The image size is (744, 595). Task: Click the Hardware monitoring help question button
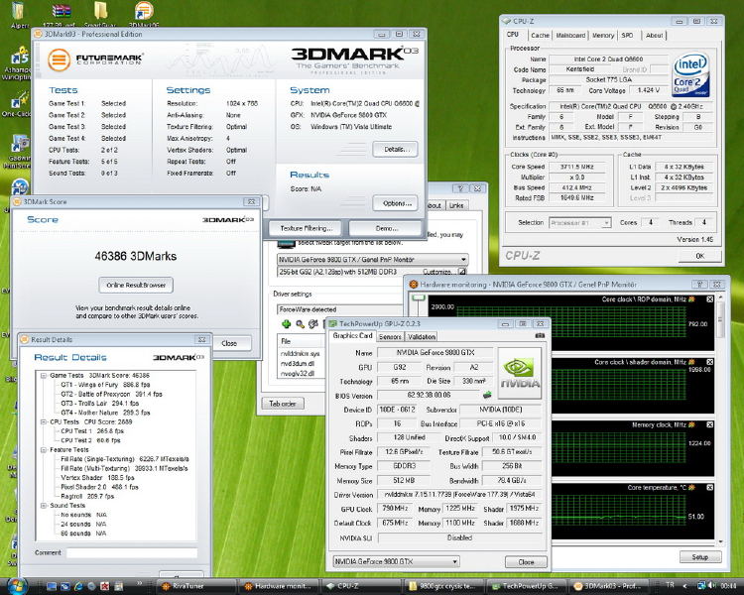pyautogui.click(x=699, y=285)
